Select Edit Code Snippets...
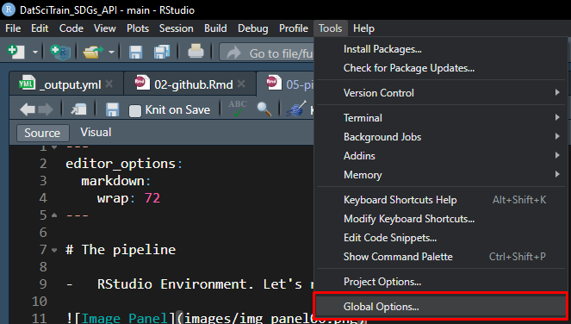This screenshot has height=324, width=571. pos(441,238)
